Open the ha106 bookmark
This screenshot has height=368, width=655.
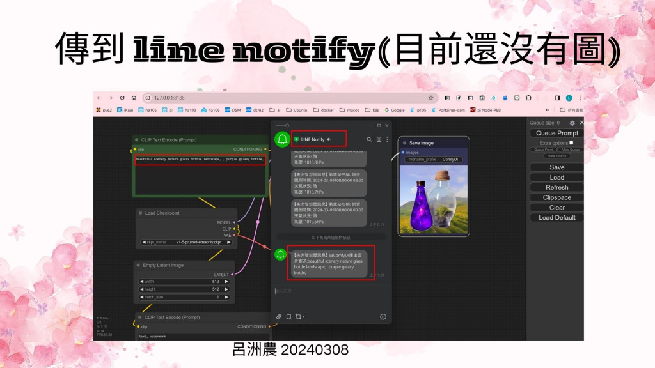pyautogui.click(x=210, y=110)
